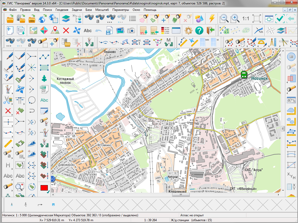Click the camera snapshot icon

(131, 30)
